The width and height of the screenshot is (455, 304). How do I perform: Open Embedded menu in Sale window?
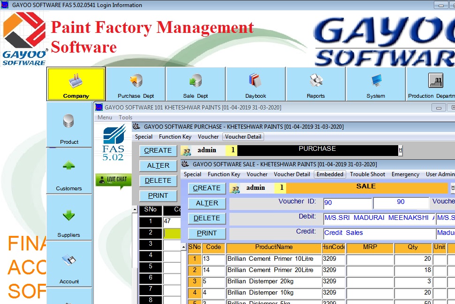click(330, 174)
